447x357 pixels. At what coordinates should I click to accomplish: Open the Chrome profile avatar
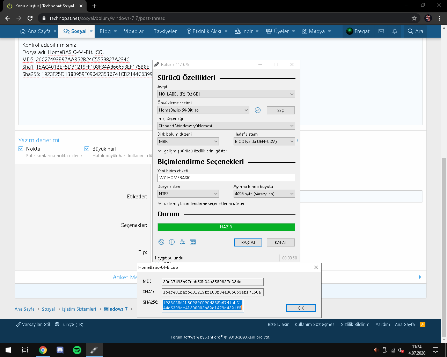pos(428,18)
